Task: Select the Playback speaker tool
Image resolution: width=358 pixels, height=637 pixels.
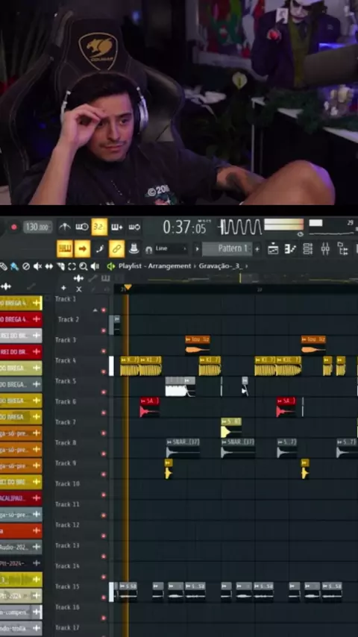Action: coord(95,266)
